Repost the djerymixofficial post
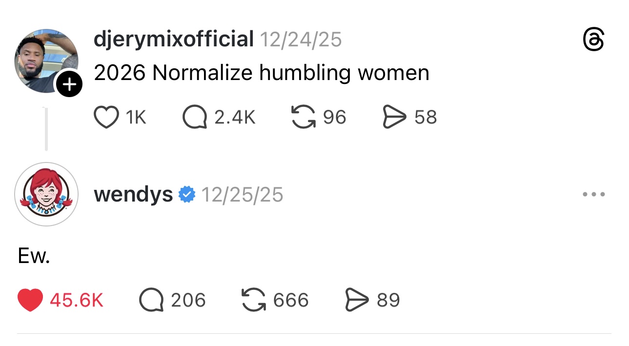The width and height of the screenshot is (629, 346). coord(303,117)
